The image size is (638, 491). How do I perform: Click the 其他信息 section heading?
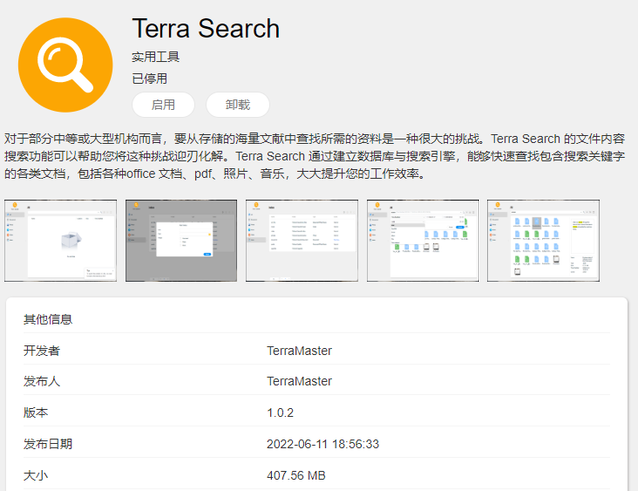click(48, 319)
